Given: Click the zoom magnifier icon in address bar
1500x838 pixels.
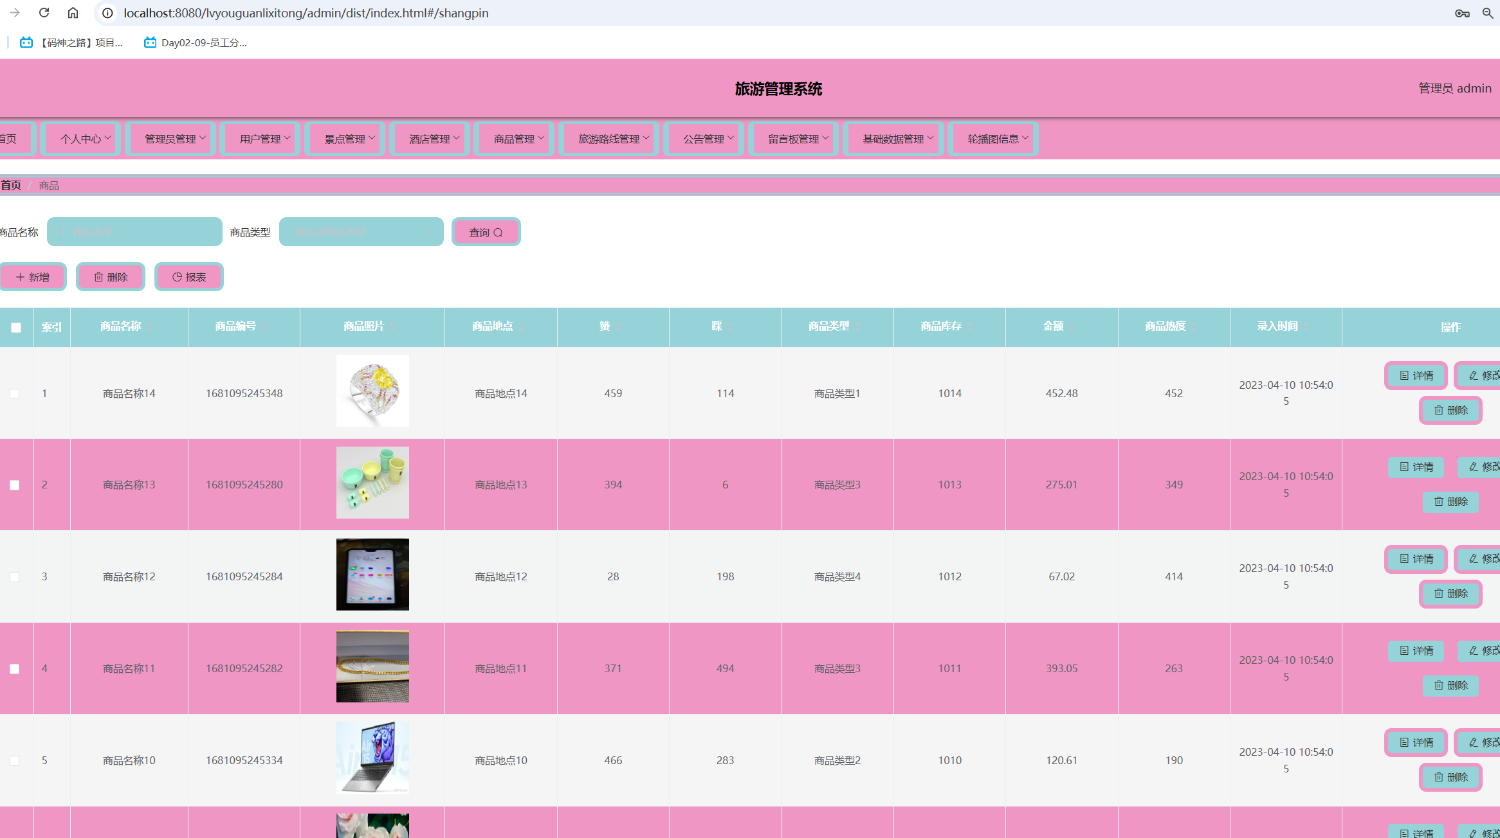Looking at the screenshot, I should click(1487, 13).
